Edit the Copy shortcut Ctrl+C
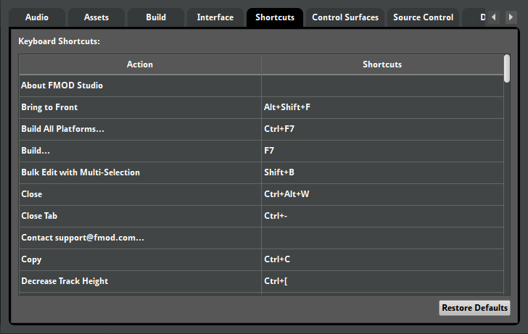Image resolution: width=528 pixels, height=334 pixels. [x=382, y=259]
